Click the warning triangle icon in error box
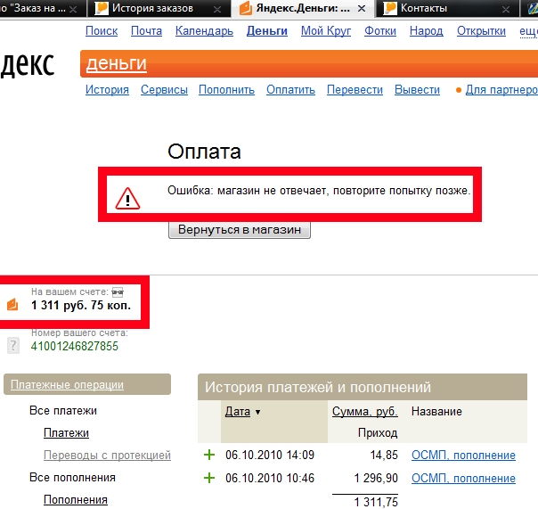This screenshot has width=538, height=509. coord(127,199)
